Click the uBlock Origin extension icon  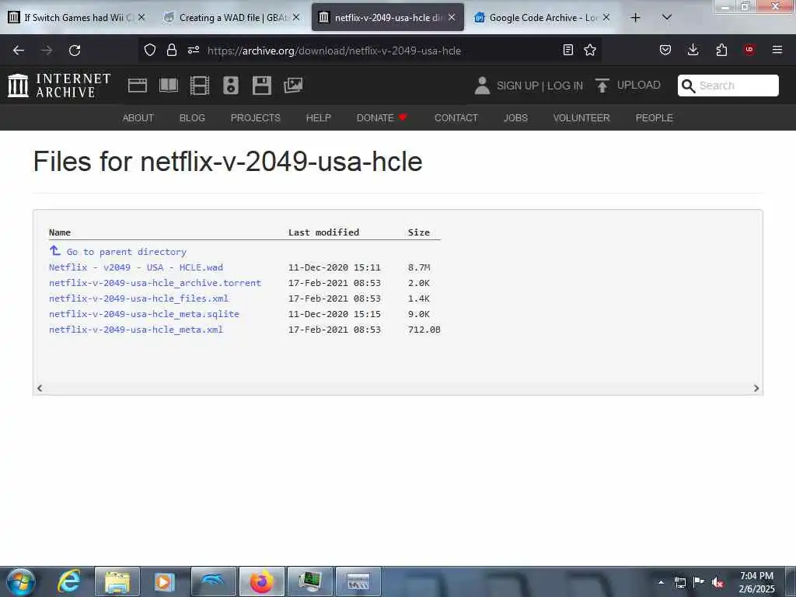click(749, 50)
